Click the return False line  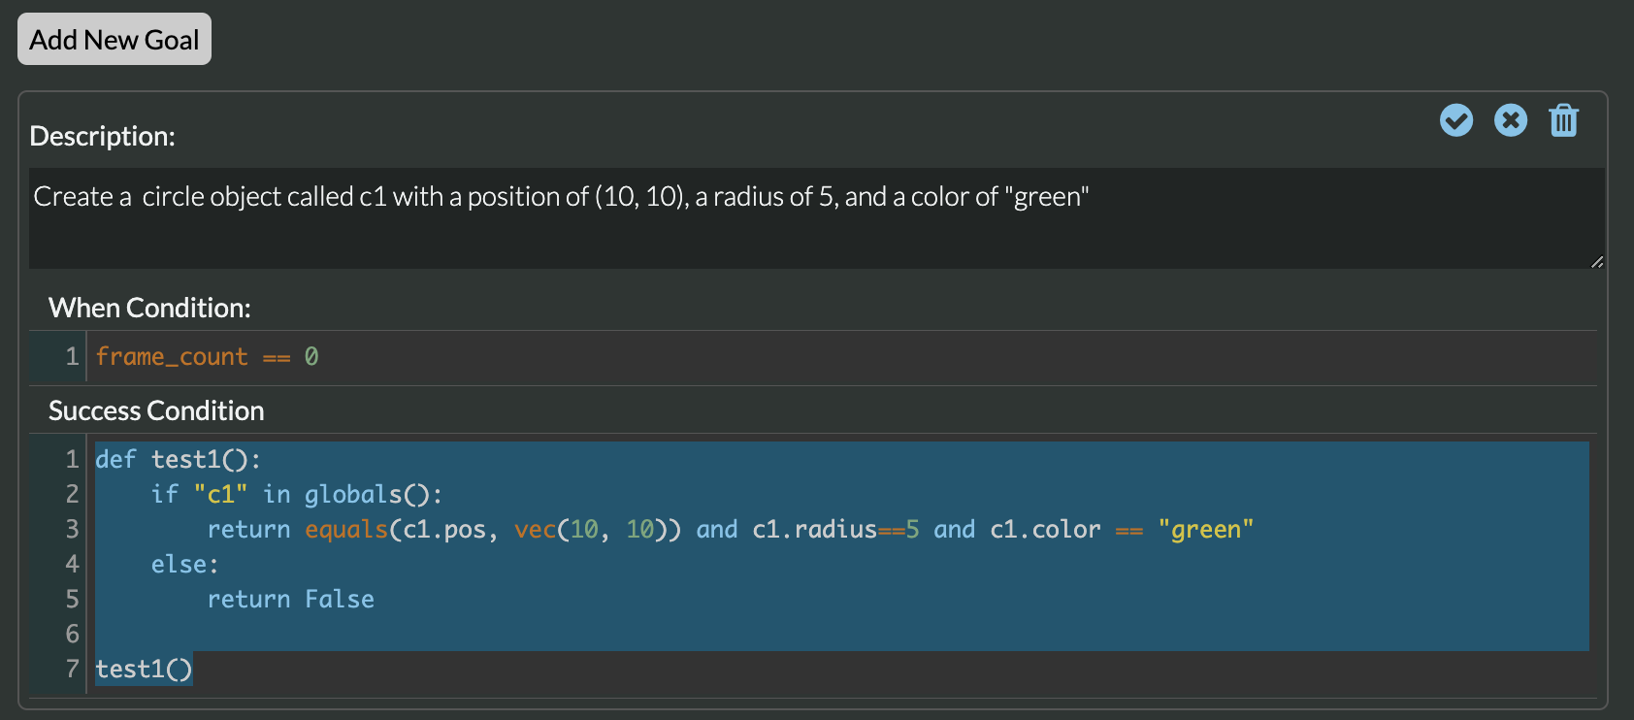290,600
